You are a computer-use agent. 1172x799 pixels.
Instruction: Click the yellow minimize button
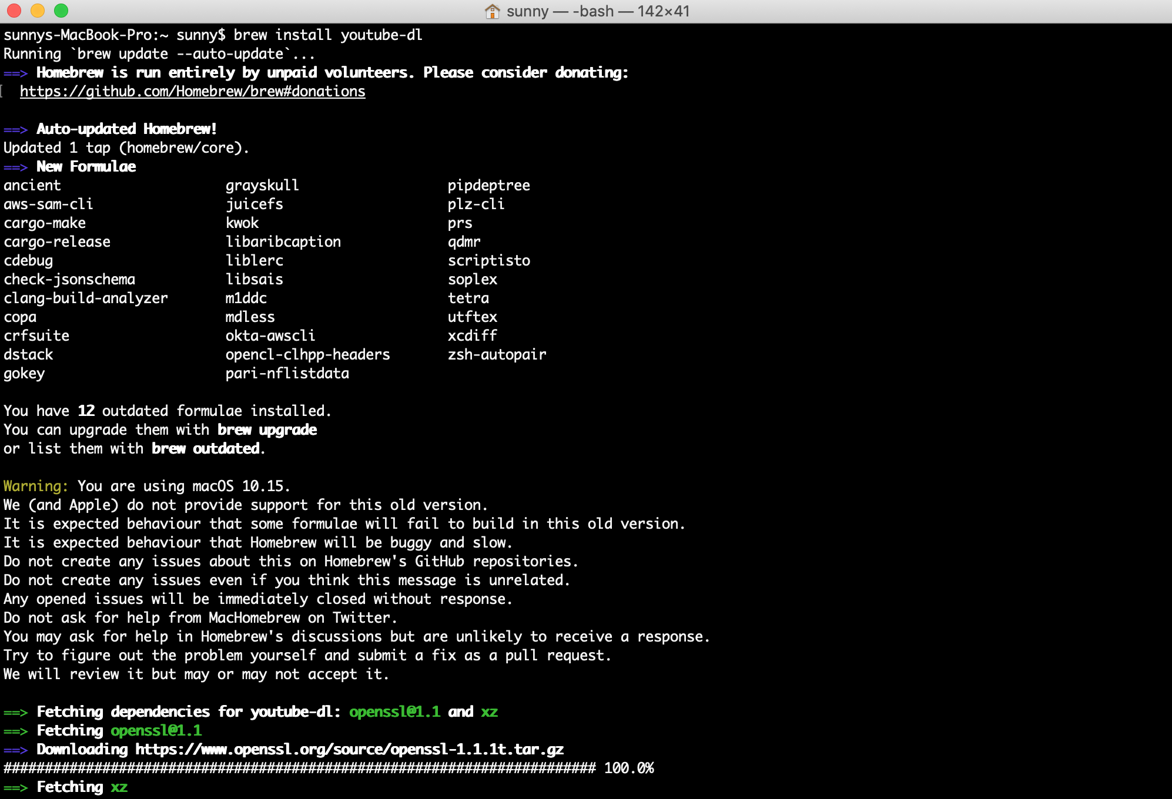pyautogui.click(x=38, y=10)
